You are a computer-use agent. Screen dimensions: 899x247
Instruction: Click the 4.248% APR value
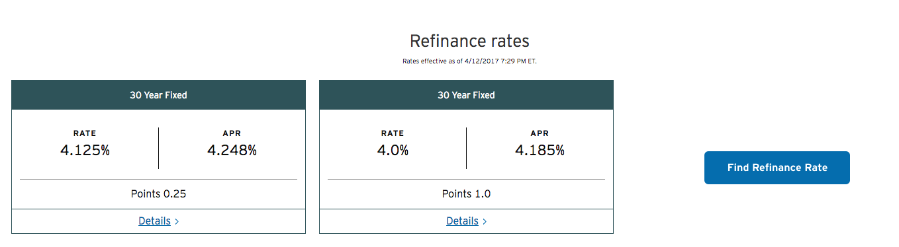(232, 151)
